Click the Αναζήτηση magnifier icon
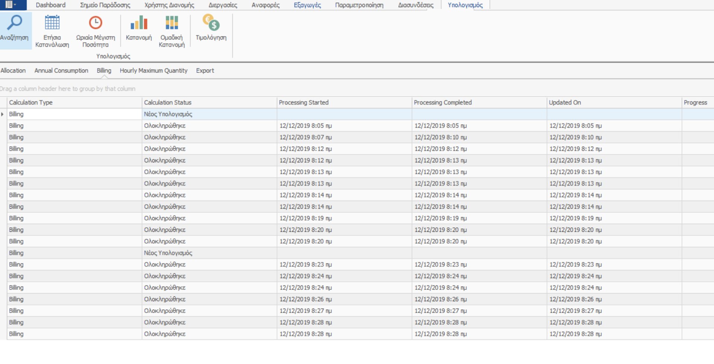Screen dimensions: 714x364 coord(15,23)
